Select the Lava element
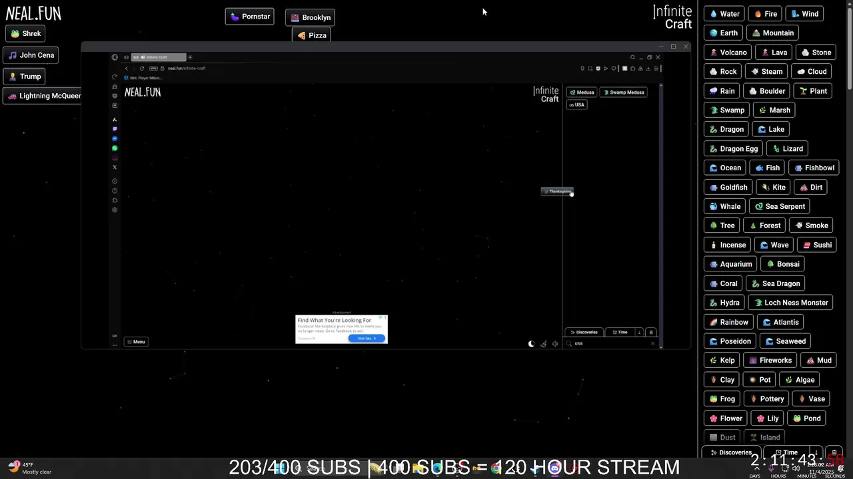Screen dimensions: 853x479 774,53
